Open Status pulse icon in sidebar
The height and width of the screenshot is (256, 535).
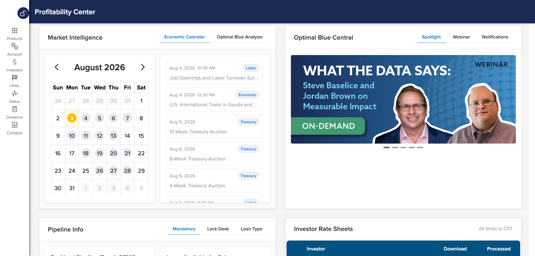(x=15, y=93)
